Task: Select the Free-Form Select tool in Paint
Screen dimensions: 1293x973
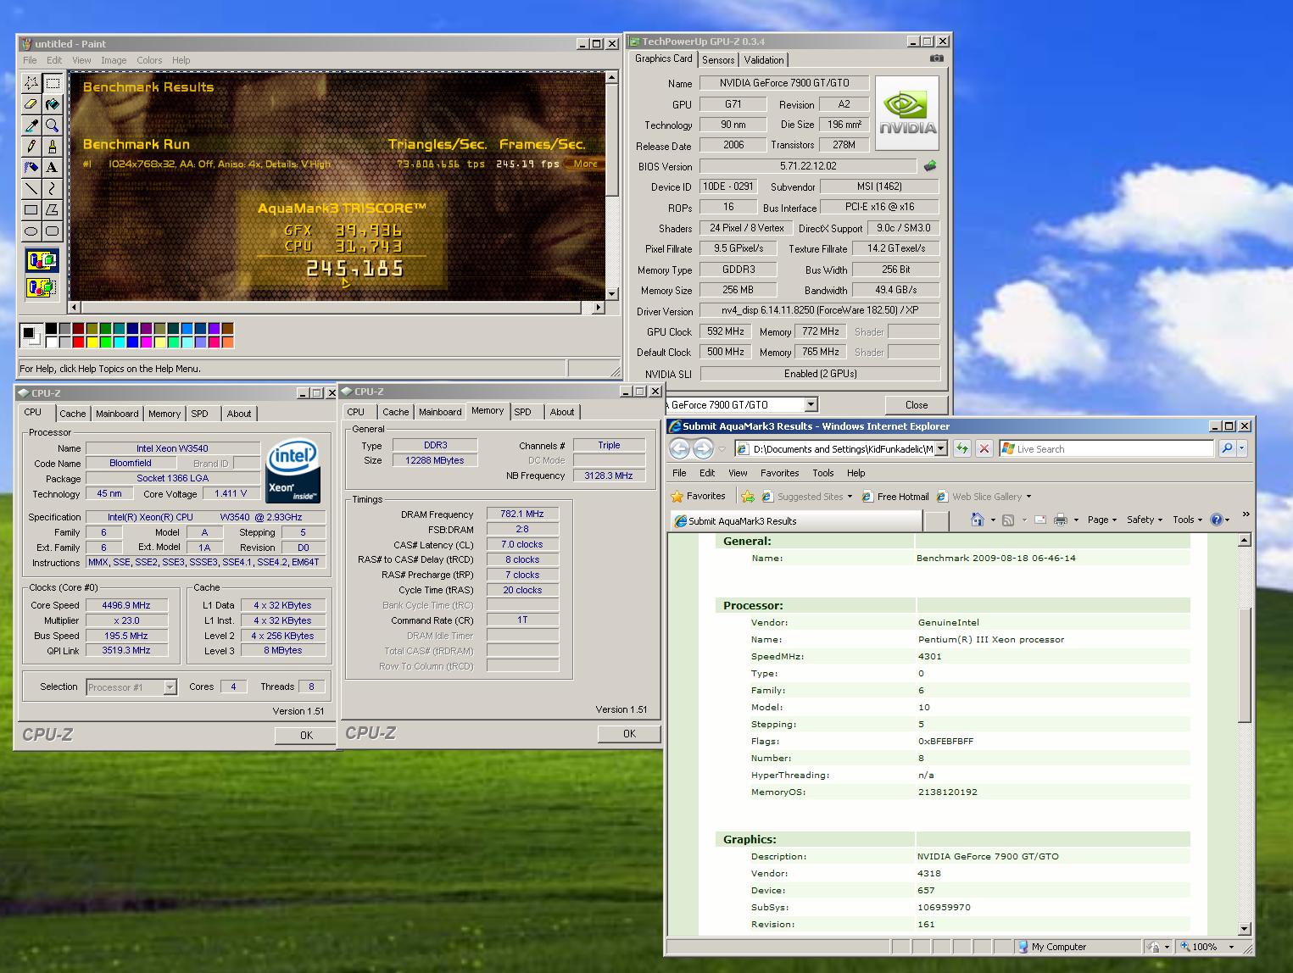Action: [31, 83]
